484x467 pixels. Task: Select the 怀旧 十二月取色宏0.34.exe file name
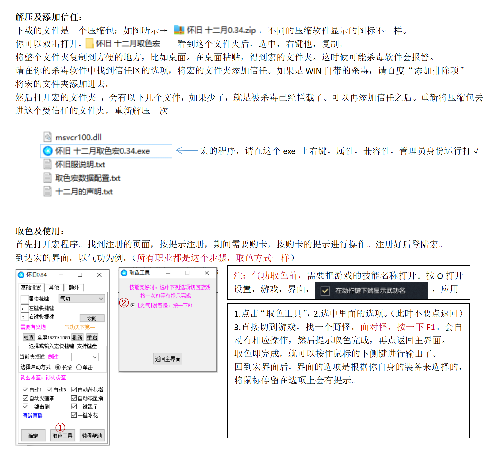tap(102, 151)
